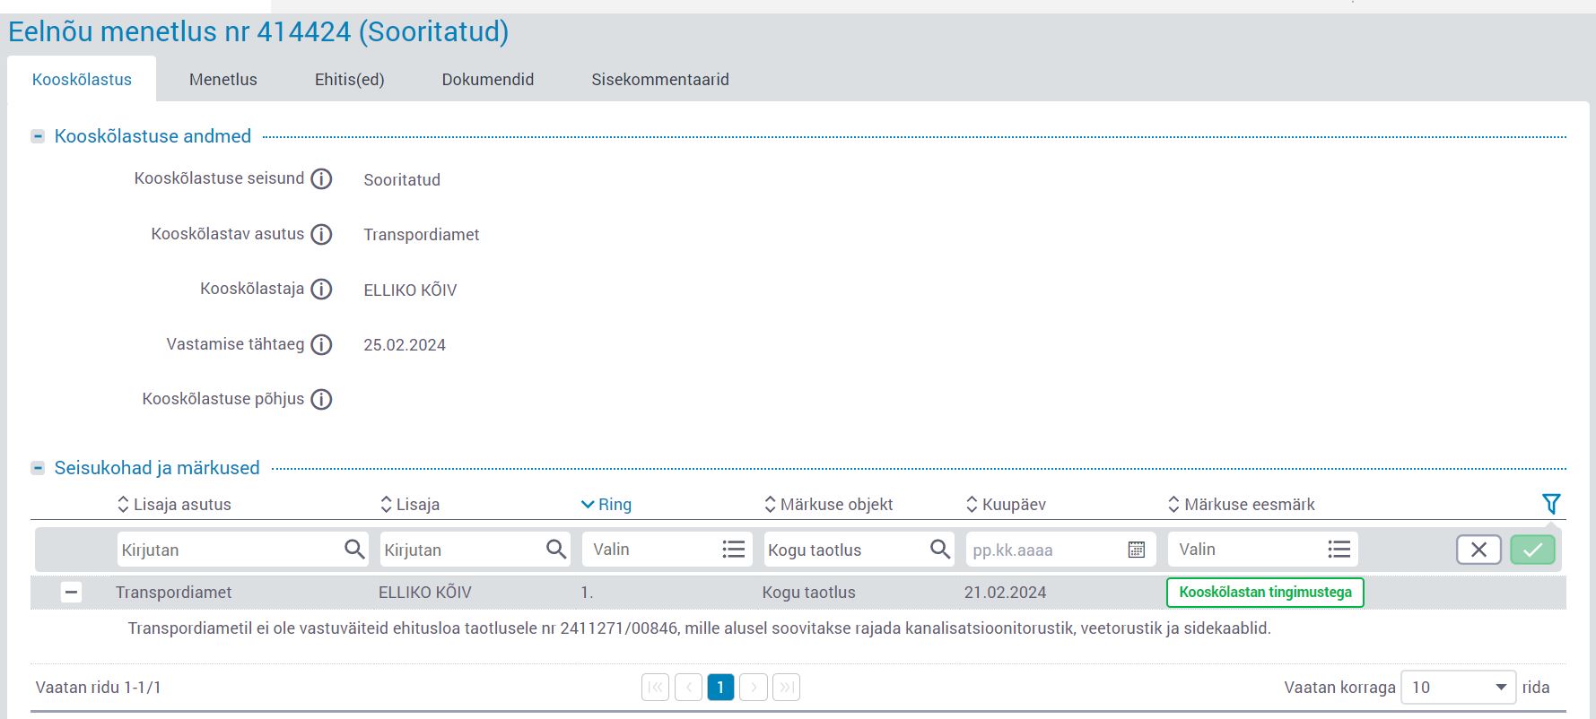1596x719 pixels.
Task: Open the Dokumendid tab
Action: [x=487, y=80]
